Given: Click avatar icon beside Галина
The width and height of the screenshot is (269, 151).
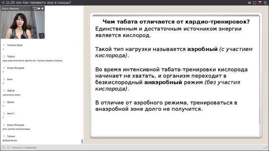Looking at the screenshot, I should click(4, 136).
